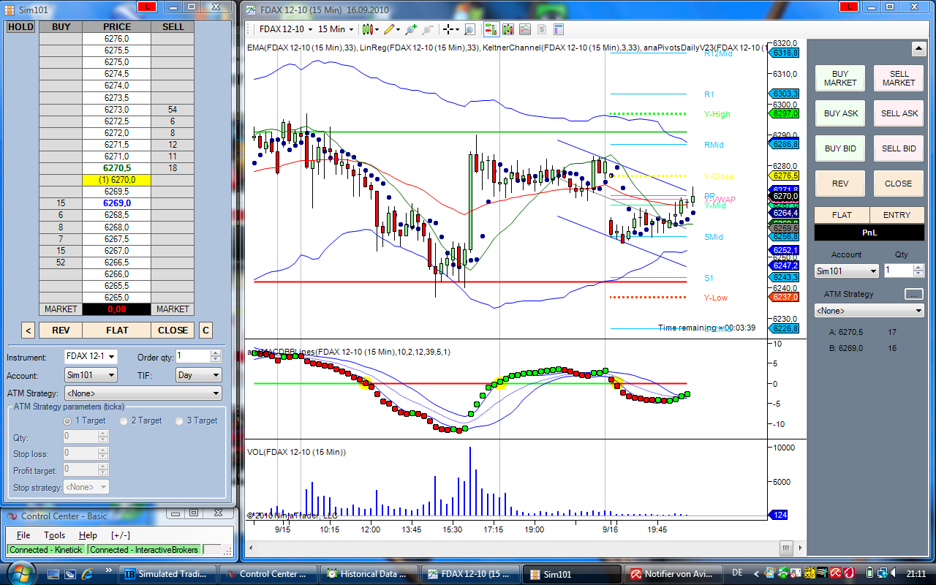Open Internet Explorer from quick launch

(87, 574)
